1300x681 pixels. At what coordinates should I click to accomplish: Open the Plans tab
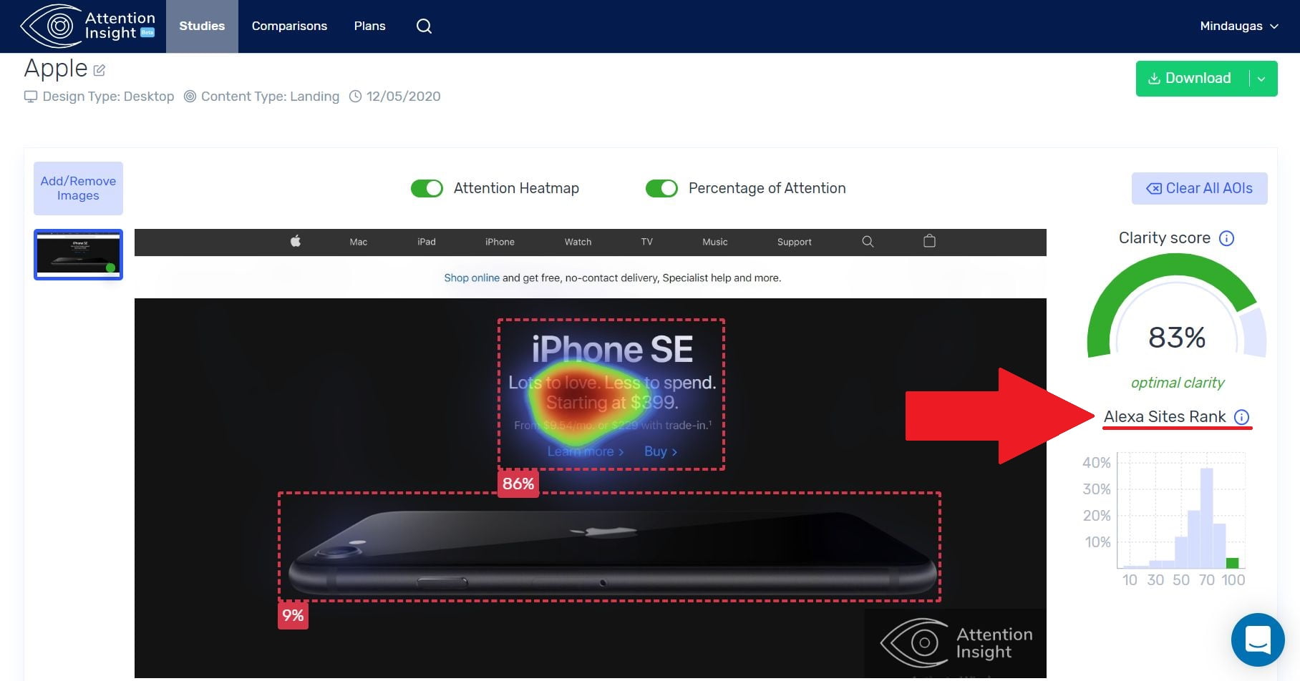click(x=369, y=26)
